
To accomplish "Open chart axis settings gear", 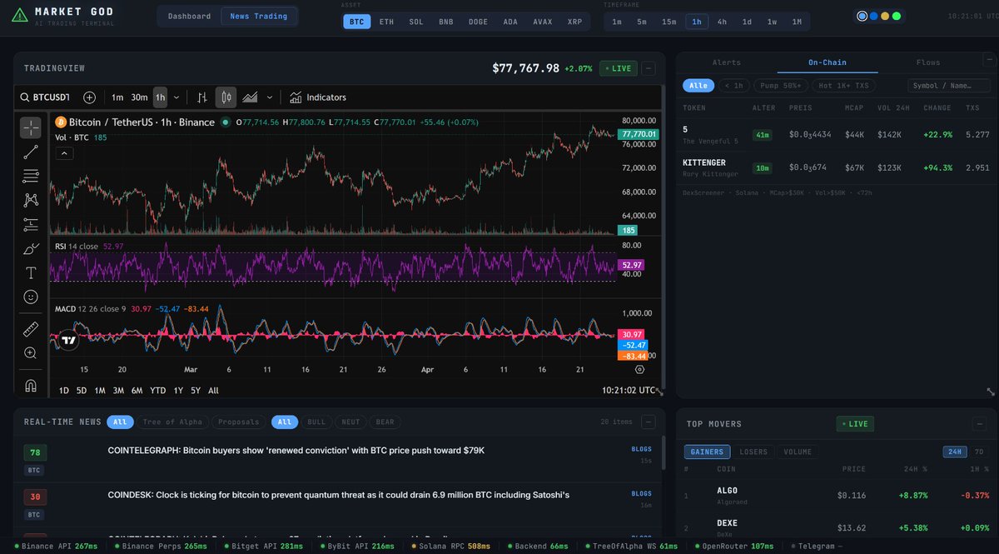I will coord(639,368).
